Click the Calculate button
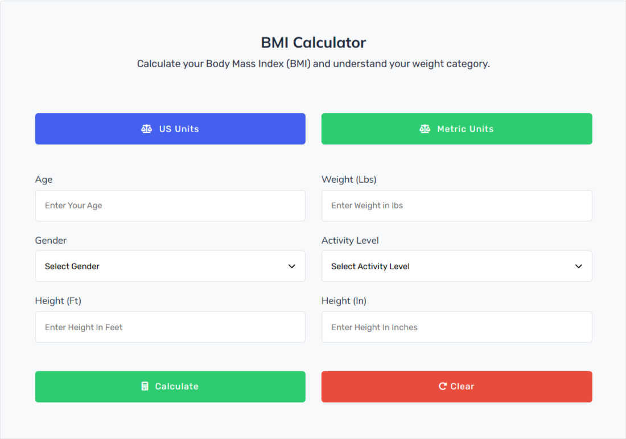Viewport: 626px width, 439px height. point(170,387)
